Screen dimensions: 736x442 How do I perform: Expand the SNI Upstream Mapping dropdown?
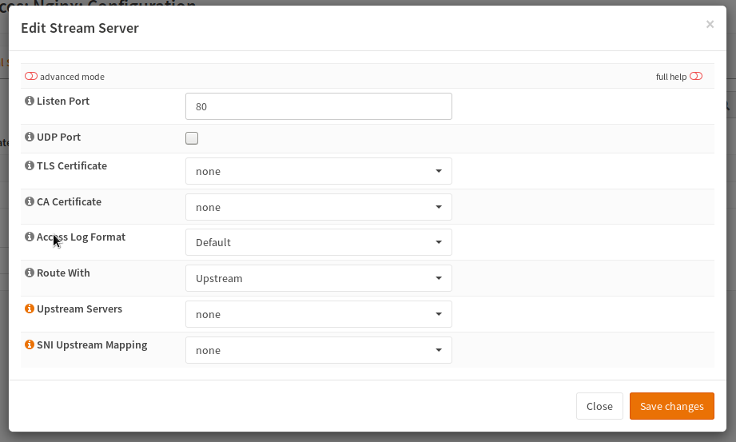point(318,350)
